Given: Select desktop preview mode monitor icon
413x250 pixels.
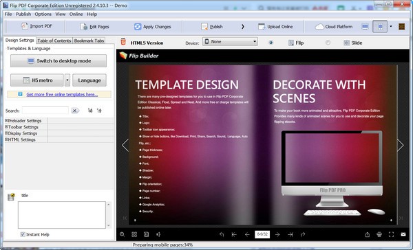Looking at the screenshot, I should pyautogui.click(x=365, y=27).
